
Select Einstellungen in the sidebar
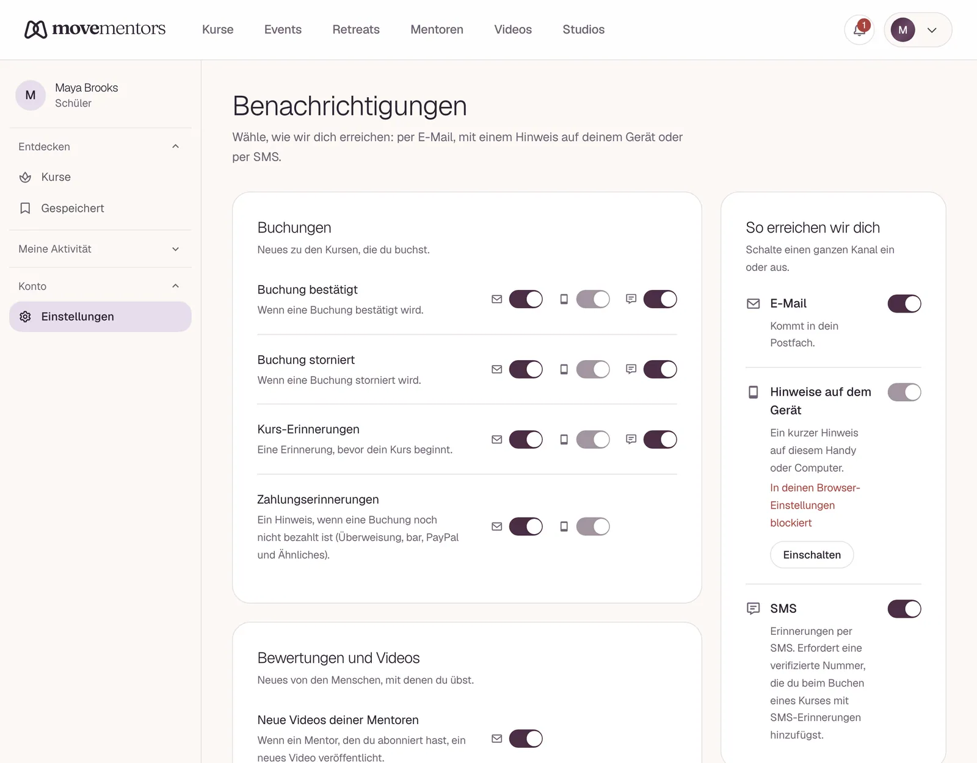(x=100, y=317)
